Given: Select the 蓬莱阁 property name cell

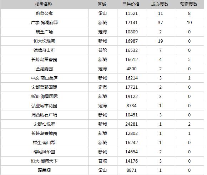Looking at the screenshot, I should (x=44, y=170).
